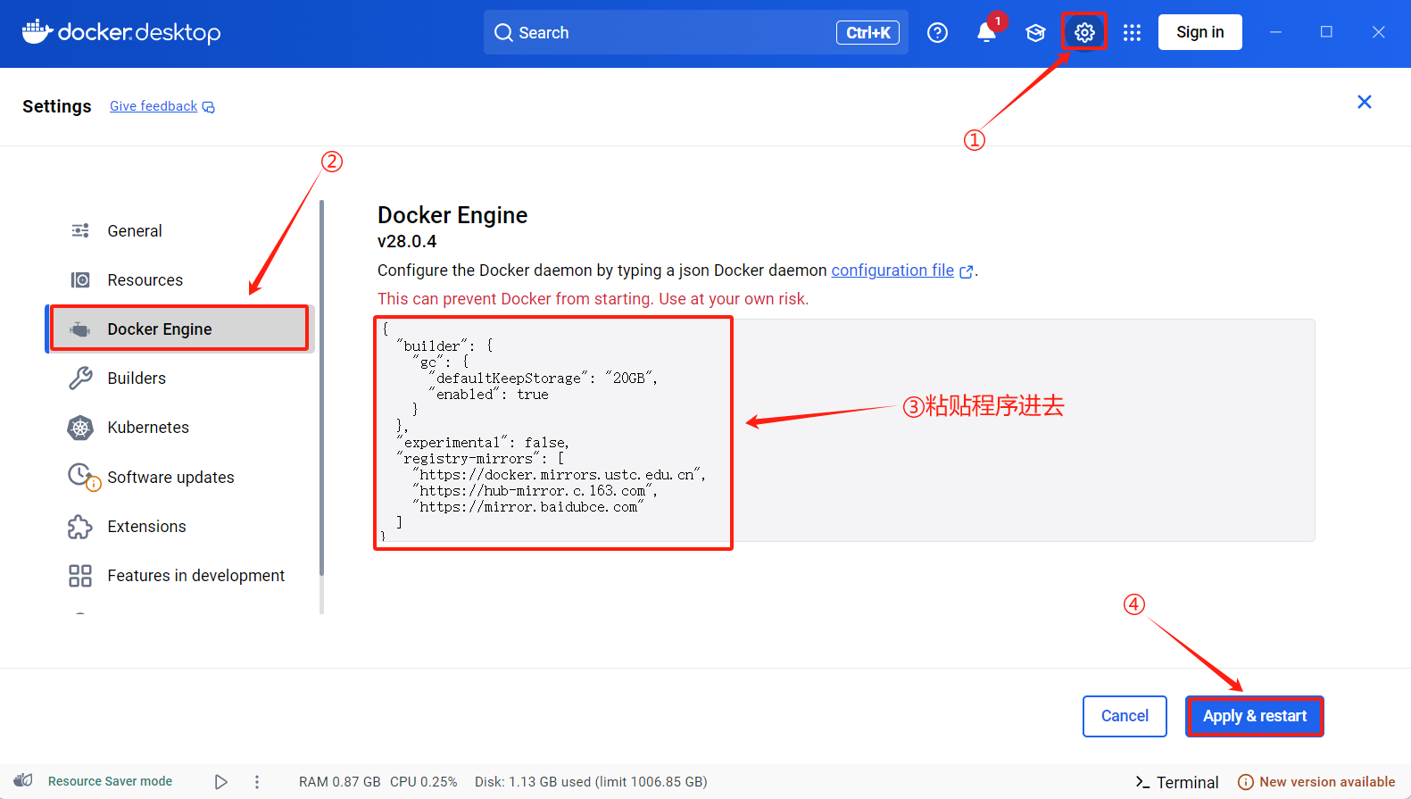Viewport: 1411px width, 799px height.
Task: Click Resource Saver mode status
Action: pyautogui.click(x=110, y=781)
